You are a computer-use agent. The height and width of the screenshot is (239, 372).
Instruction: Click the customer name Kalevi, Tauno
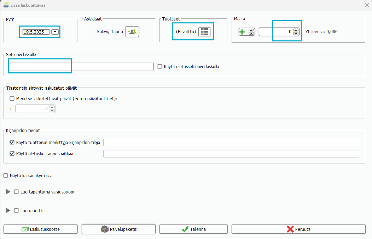click(110, 32)
